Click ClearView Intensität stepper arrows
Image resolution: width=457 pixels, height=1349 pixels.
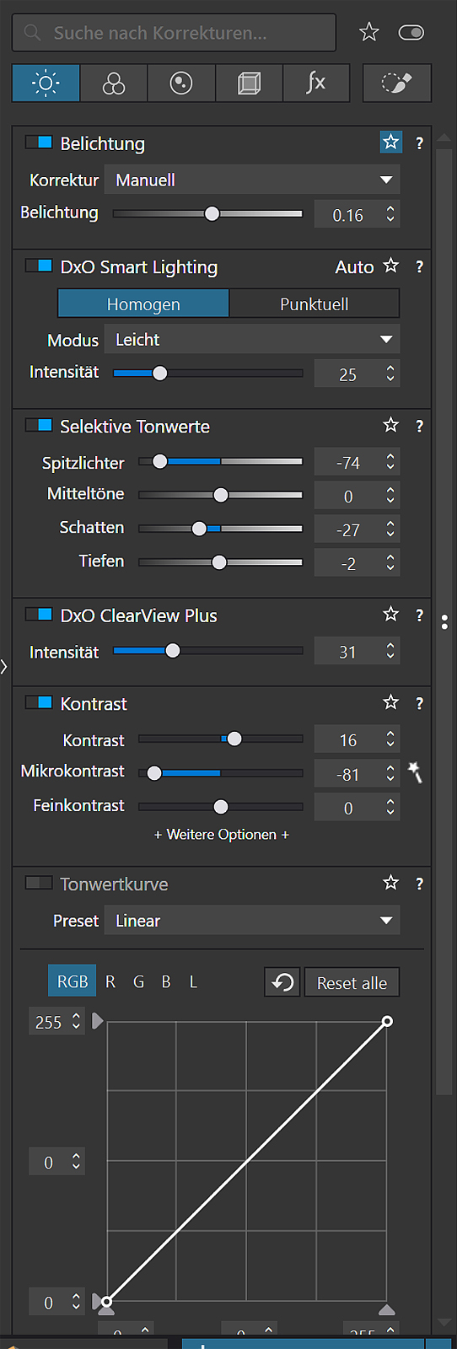390,651
